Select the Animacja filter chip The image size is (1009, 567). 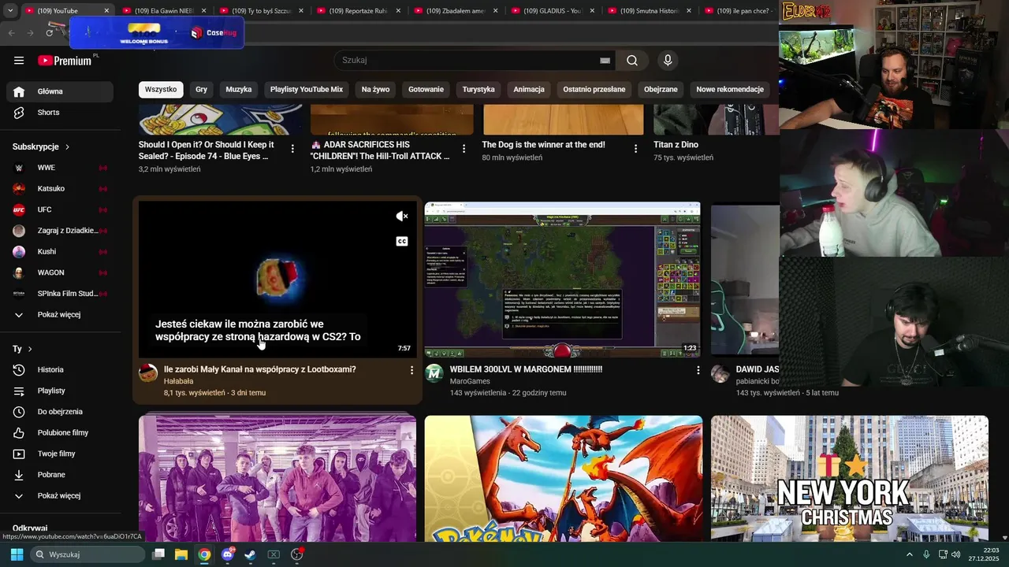(x=529, y=89)
